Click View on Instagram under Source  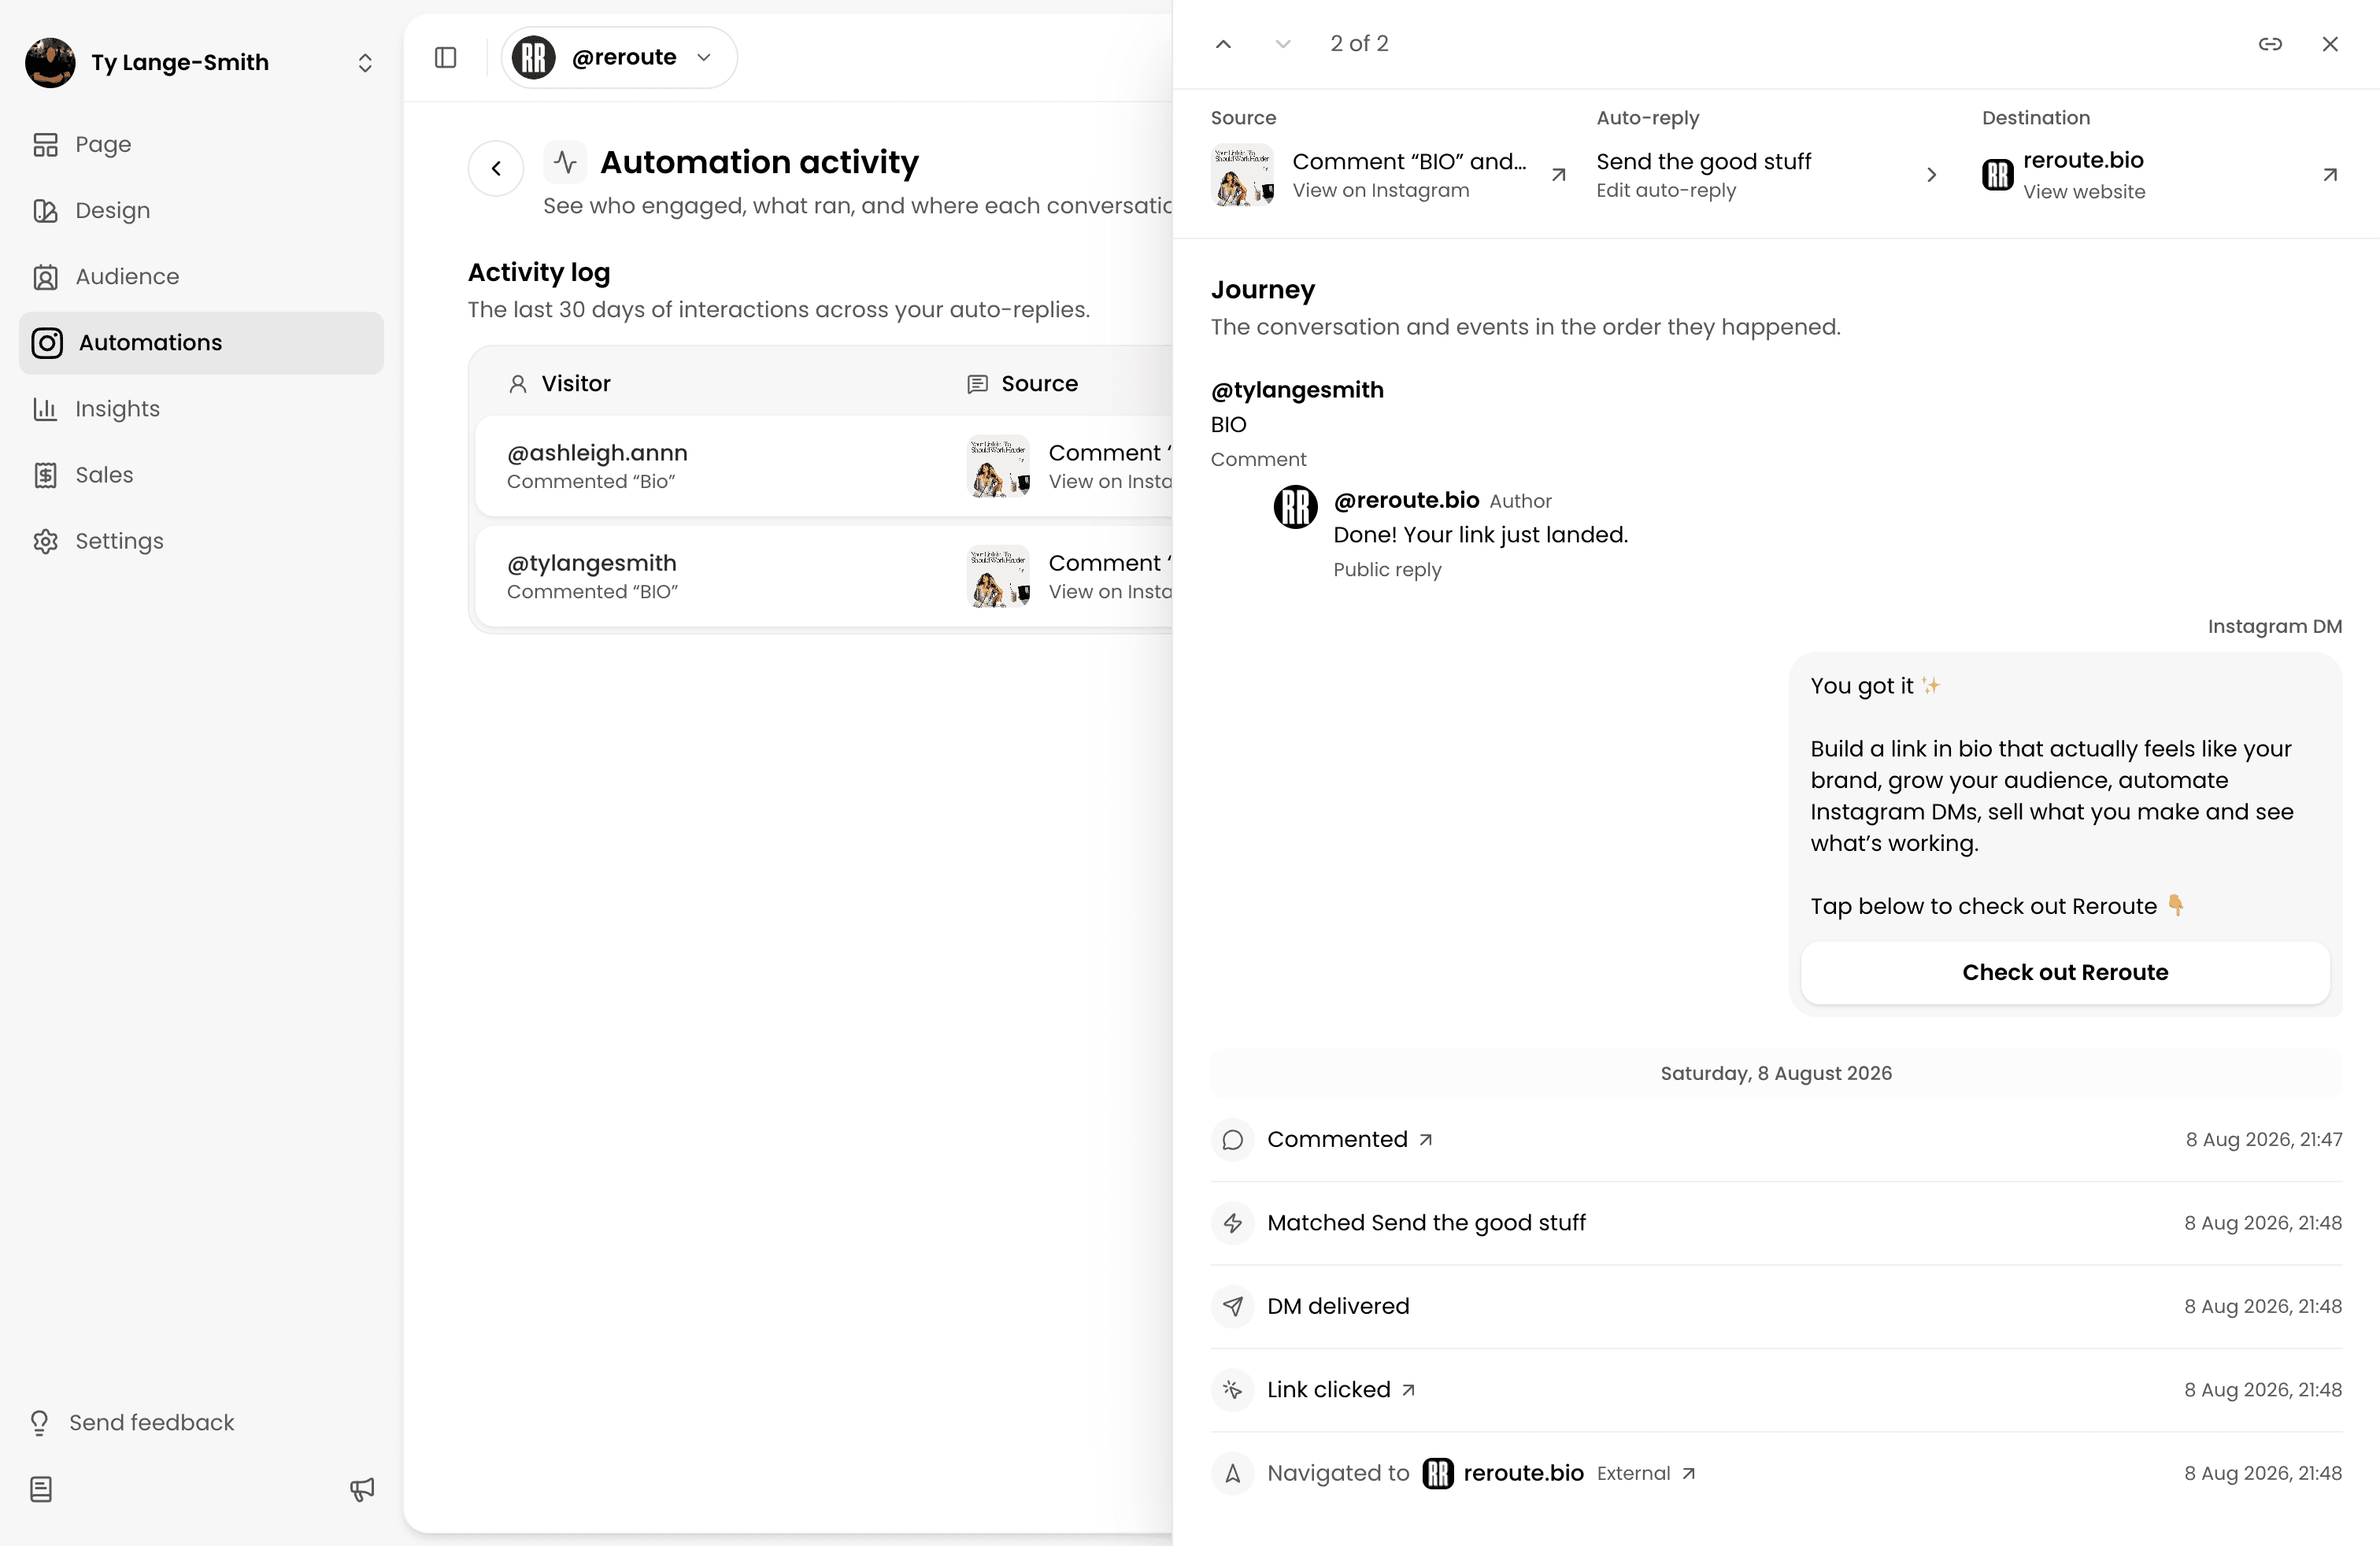click(1381, 190)
